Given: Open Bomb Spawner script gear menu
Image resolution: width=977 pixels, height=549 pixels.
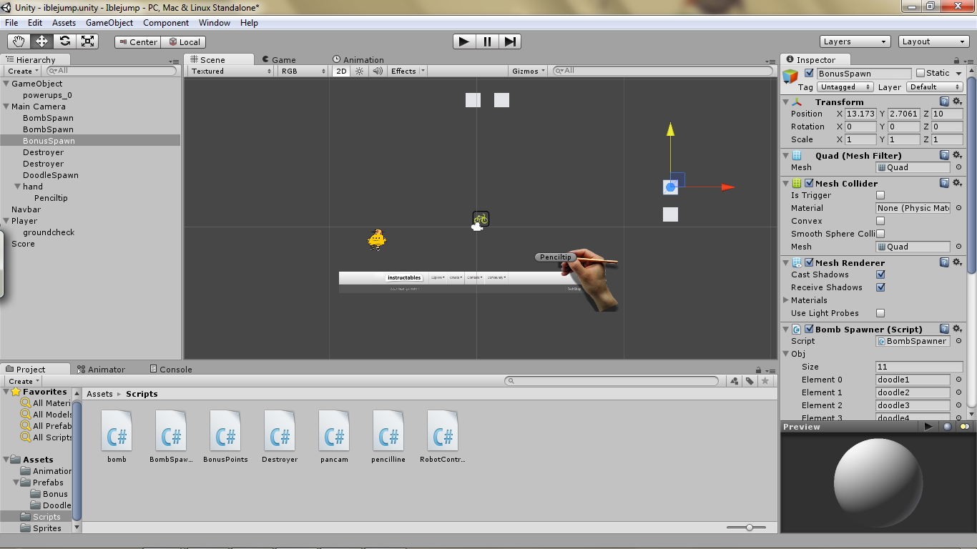Looking at the screenshot, I should (957, 329).
